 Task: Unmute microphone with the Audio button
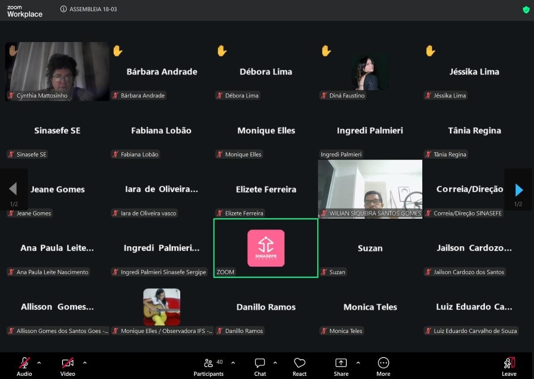[24, 366]
